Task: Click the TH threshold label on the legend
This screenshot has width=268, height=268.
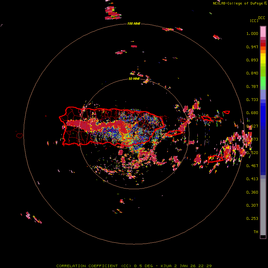Action: tap(256, 232)
